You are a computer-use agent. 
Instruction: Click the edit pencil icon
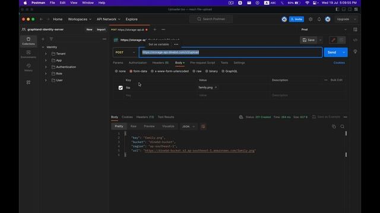tap(333, 40)
